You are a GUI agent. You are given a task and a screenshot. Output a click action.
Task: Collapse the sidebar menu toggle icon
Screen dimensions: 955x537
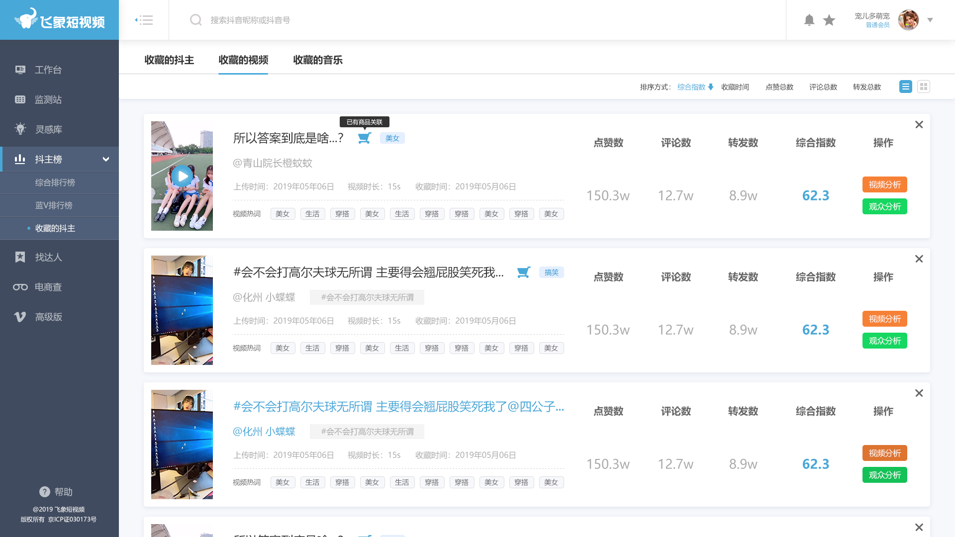click(x=144, y=20)
